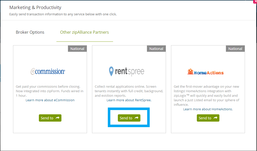The image size is (257, 151).
Task: Click the Marketing & Productivity heading
Action: [x=35, y=7]
